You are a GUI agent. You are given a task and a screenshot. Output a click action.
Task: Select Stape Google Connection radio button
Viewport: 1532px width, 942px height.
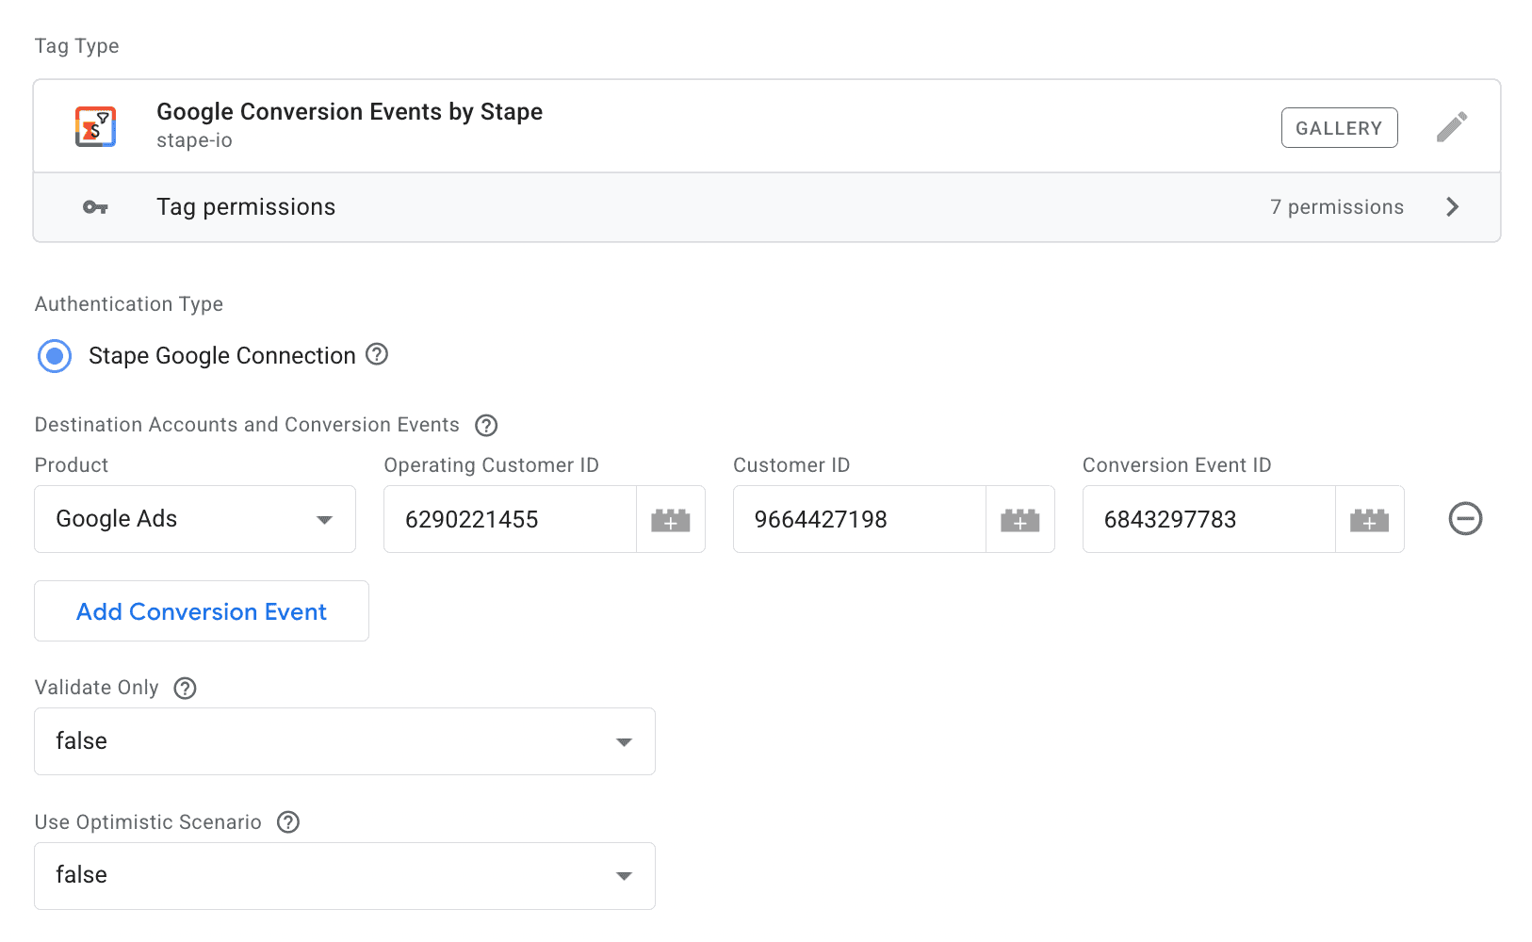click(x=55, y=356)
